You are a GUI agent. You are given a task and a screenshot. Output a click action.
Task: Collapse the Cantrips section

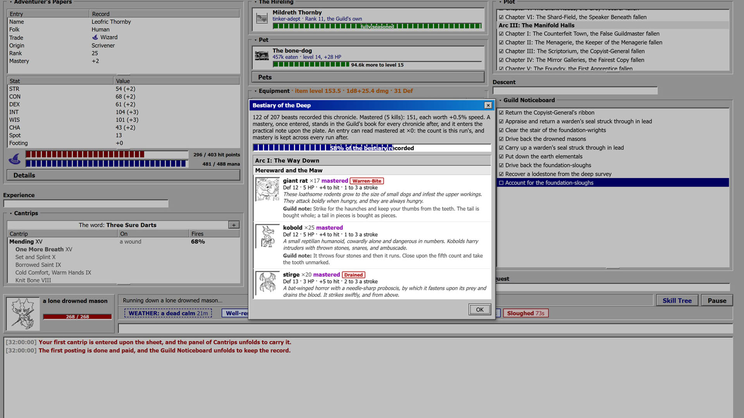click(x=10, y=213)
